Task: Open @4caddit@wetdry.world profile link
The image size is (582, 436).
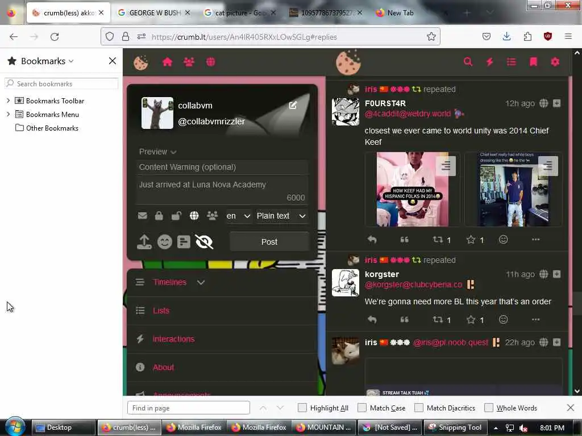Action: (x=408, y=114)
